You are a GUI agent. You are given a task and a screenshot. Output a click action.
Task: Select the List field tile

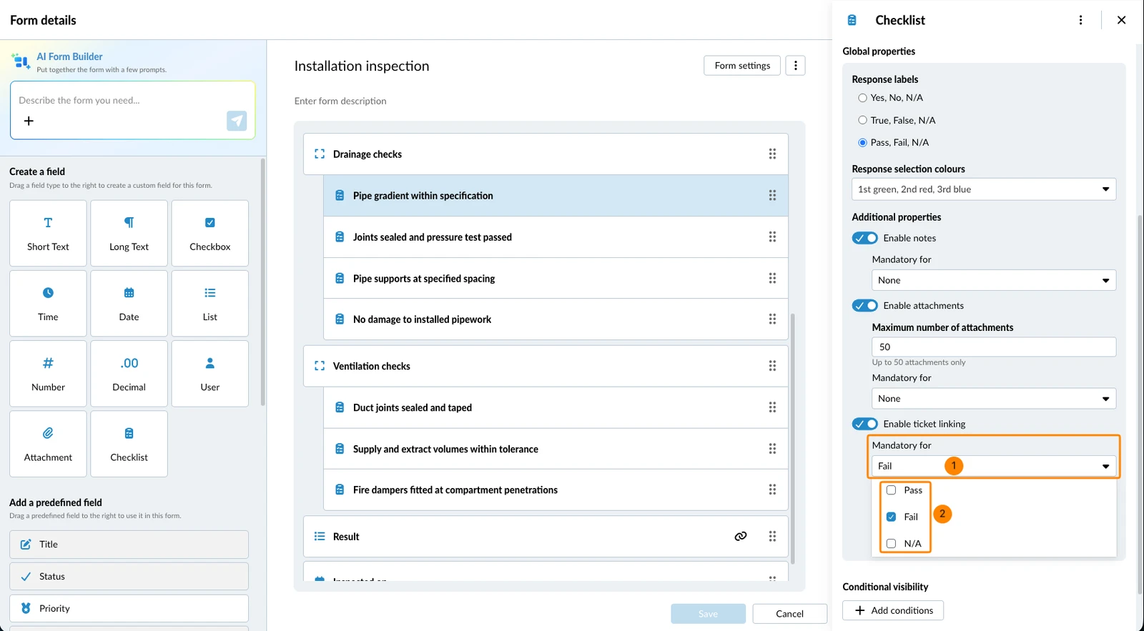[209, 303]
